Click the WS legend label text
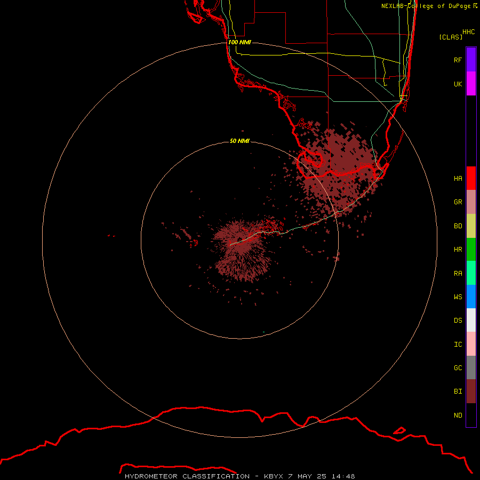 (x=458, y=297)
